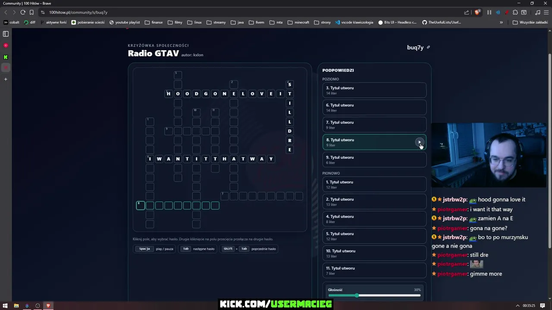Click the pencil icon next to buq7y
The width and height of the screenshot is (552, 310).
pyautogui.click(x=428, y=47)
